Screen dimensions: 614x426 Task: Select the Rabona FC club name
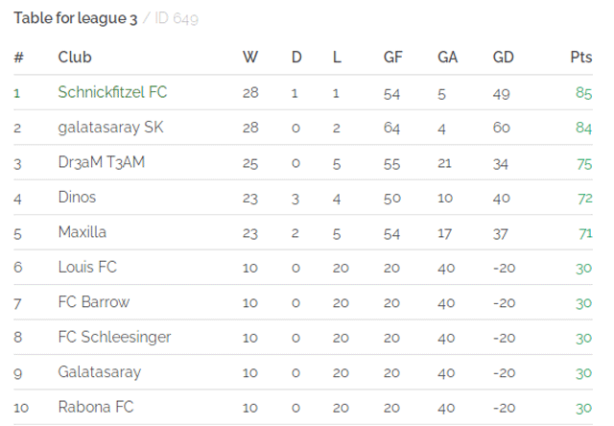pos(96,407)
